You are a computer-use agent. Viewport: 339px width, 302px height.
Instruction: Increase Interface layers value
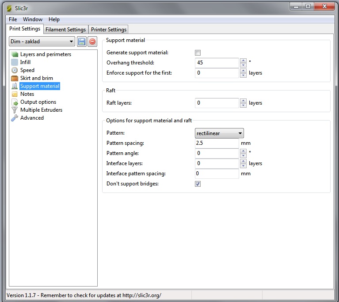(243, 161)
